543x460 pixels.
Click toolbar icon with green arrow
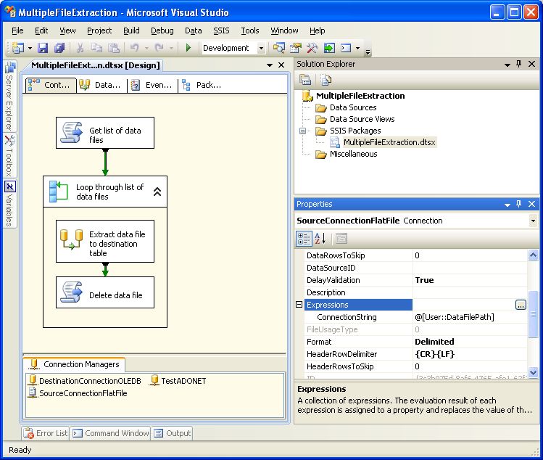point(329,48)
